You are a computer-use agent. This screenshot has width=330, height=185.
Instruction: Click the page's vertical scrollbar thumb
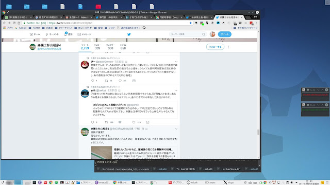(x=258, y=132)
